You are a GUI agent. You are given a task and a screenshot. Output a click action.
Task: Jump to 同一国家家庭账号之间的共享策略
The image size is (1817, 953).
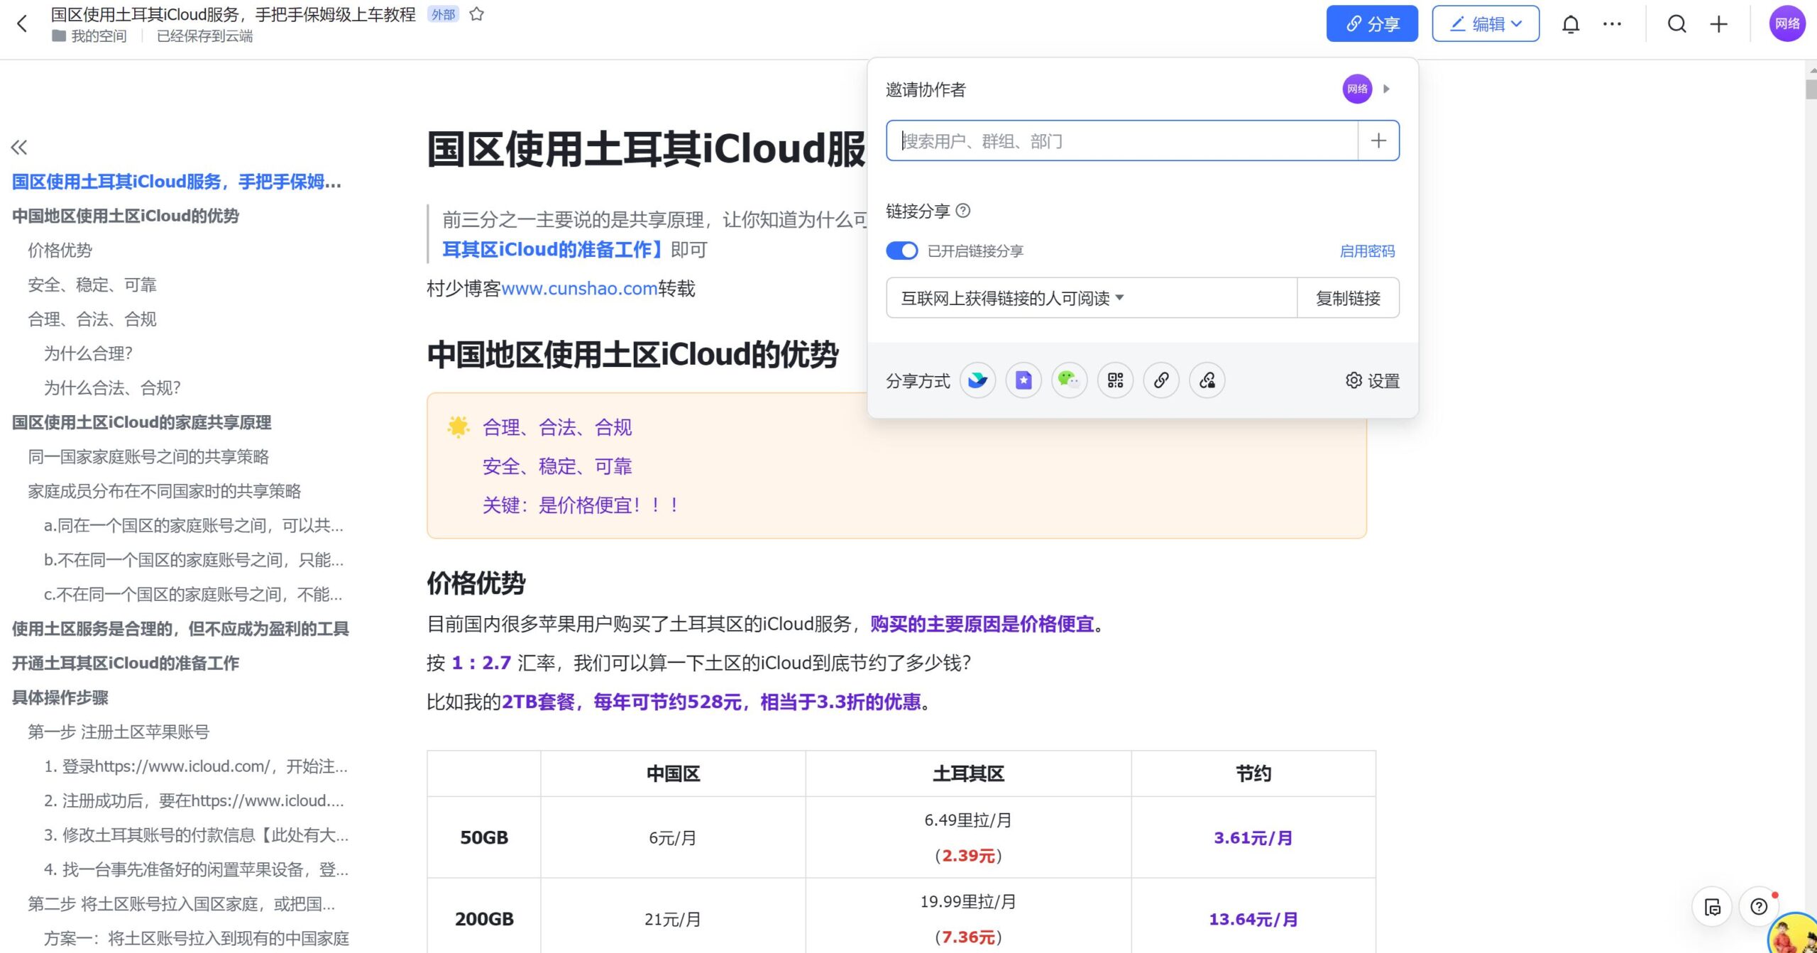[x=148, y=456]
